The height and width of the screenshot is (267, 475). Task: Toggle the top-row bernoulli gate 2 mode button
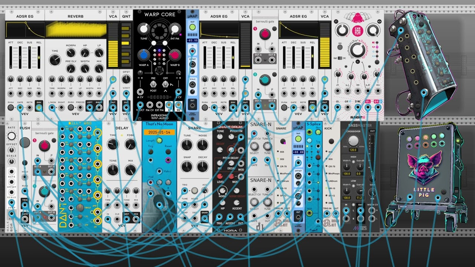(274, 75)
